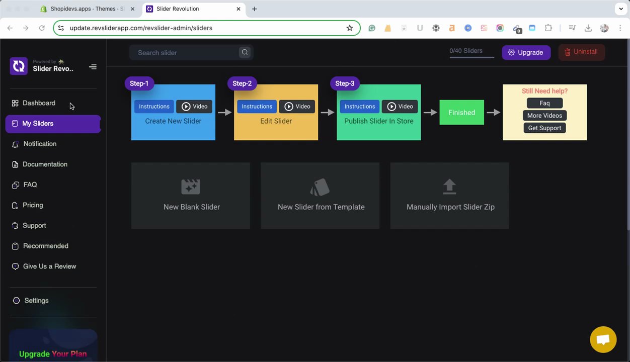Screen dimensions: 630x362
Task: Select My Sliders in the sidebar
Action: (x=53, y=124)
